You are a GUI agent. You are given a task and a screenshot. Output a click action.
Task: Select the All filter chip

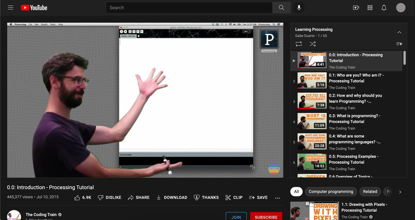pyautogui.click(x=296, y=192)
